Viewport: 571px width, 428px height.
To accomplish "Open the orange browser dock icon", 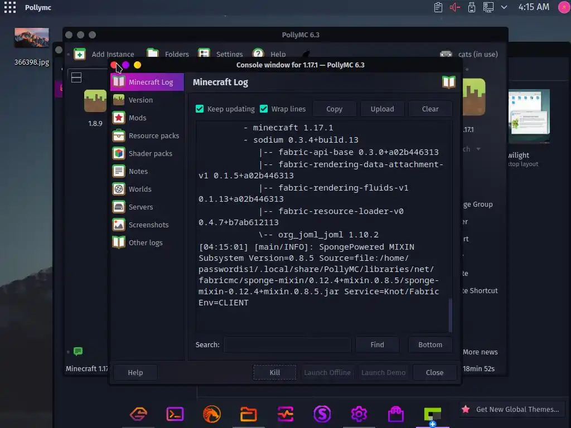I will point(211,414).
